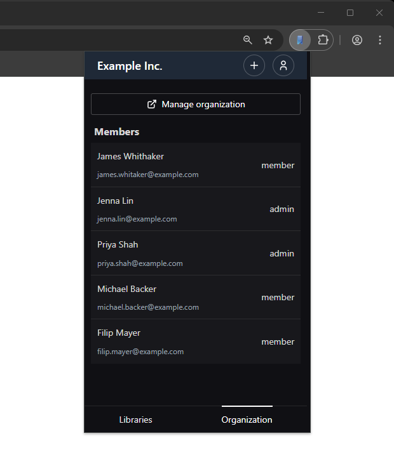This screenshot has width=394, height=457.
Task: Select the Filip Mayer member name
Action: [119, 333]
